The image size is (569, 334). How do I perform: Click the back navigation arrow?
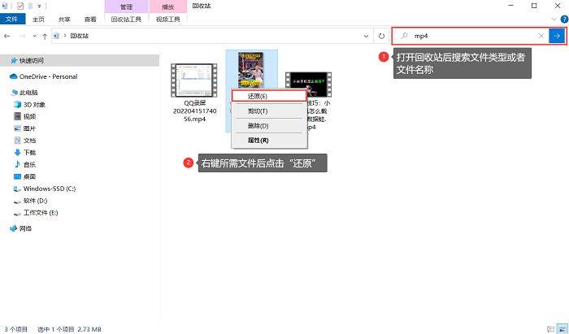point(7,36)
